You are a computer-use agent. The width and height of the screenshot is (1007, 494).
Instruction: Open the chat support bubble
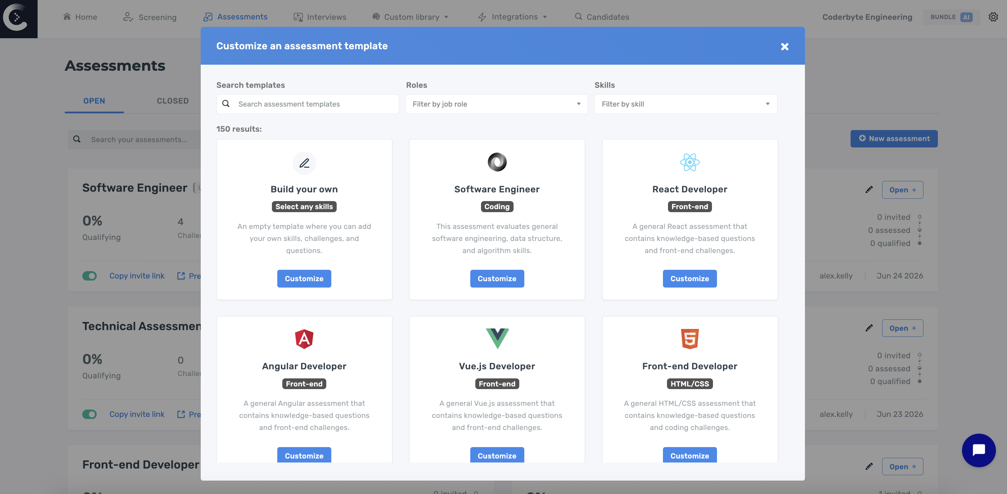978,450
